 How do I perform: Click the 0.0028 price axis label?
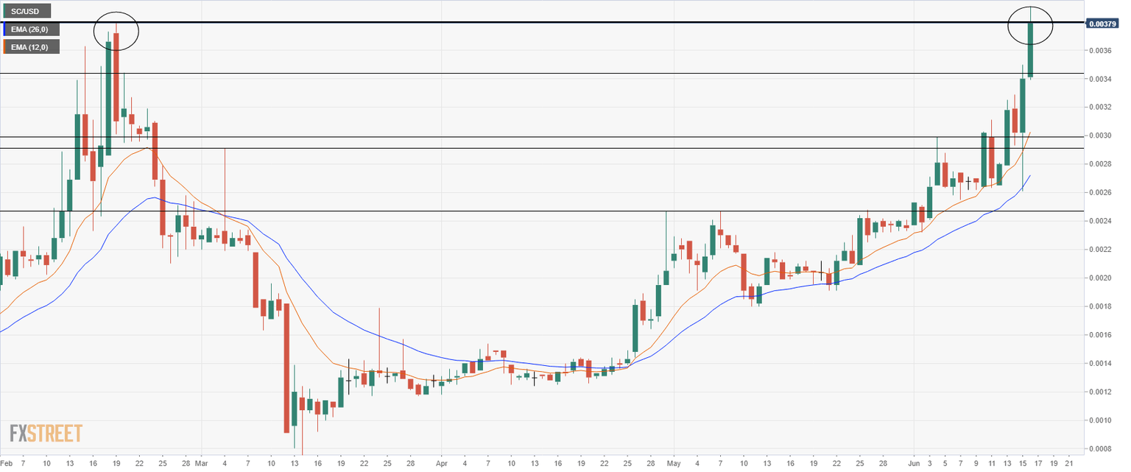1101,164
